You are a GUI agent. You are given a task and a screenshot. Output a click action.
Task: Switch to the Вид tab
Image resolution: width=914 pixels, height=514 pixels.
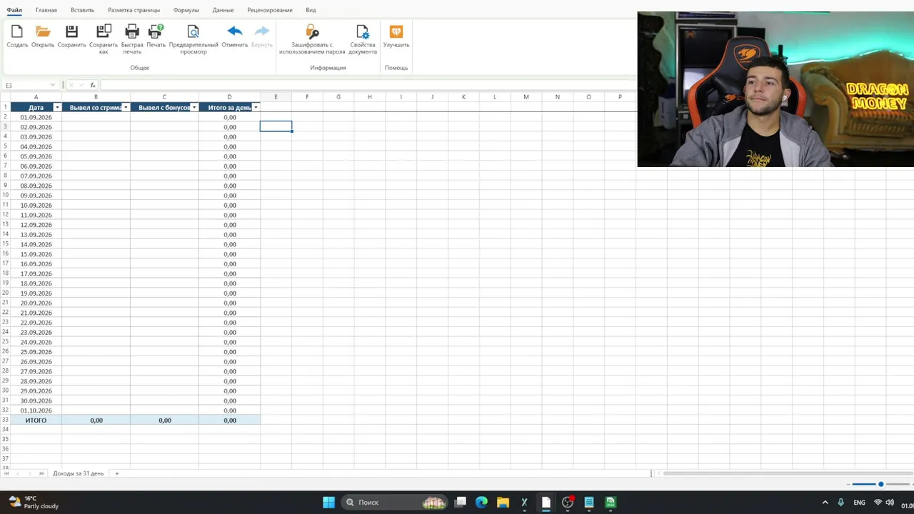311,10
